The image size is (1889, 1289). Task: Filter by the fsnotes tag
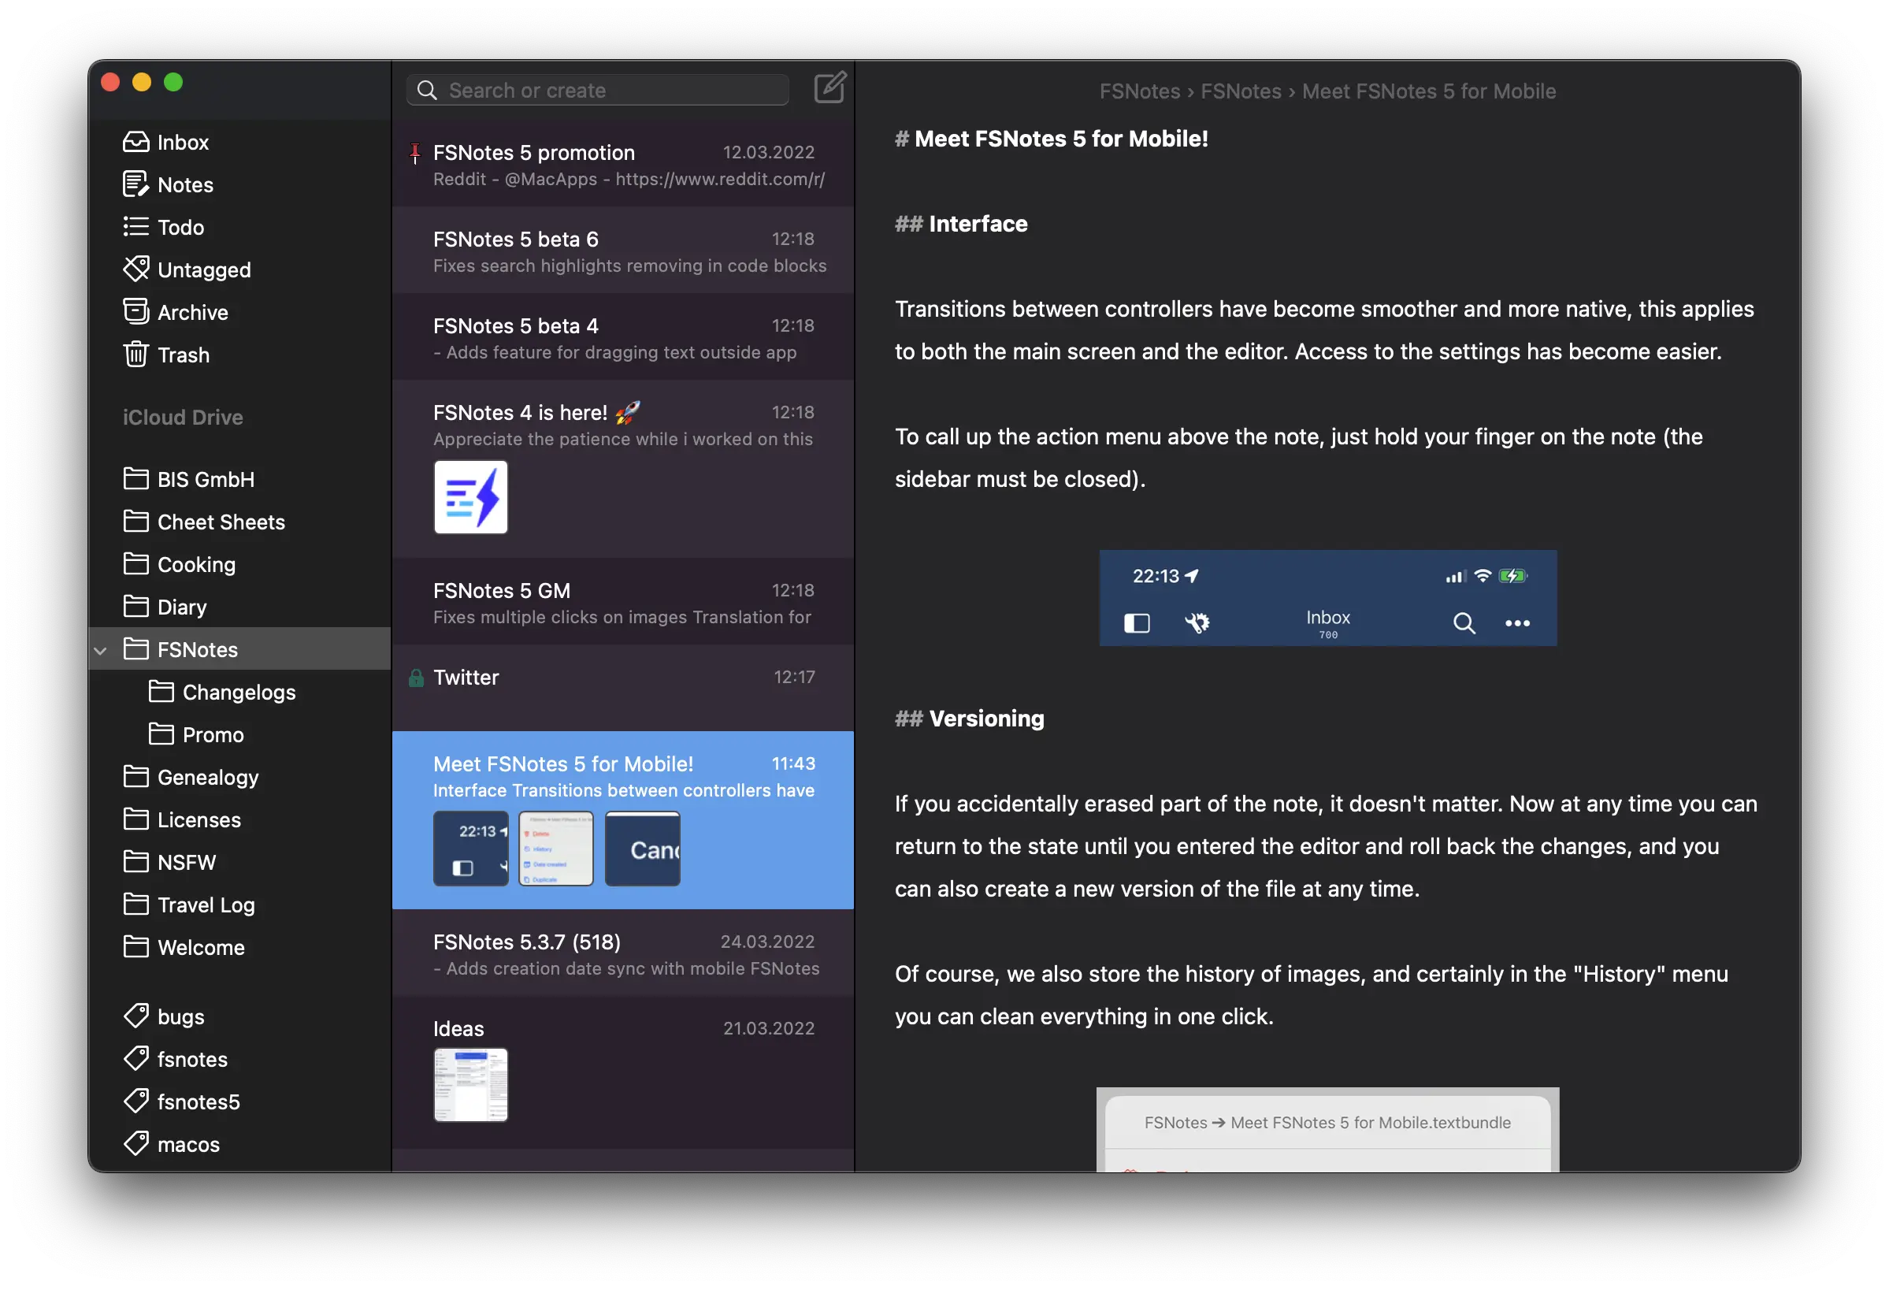coord(239,1059)
